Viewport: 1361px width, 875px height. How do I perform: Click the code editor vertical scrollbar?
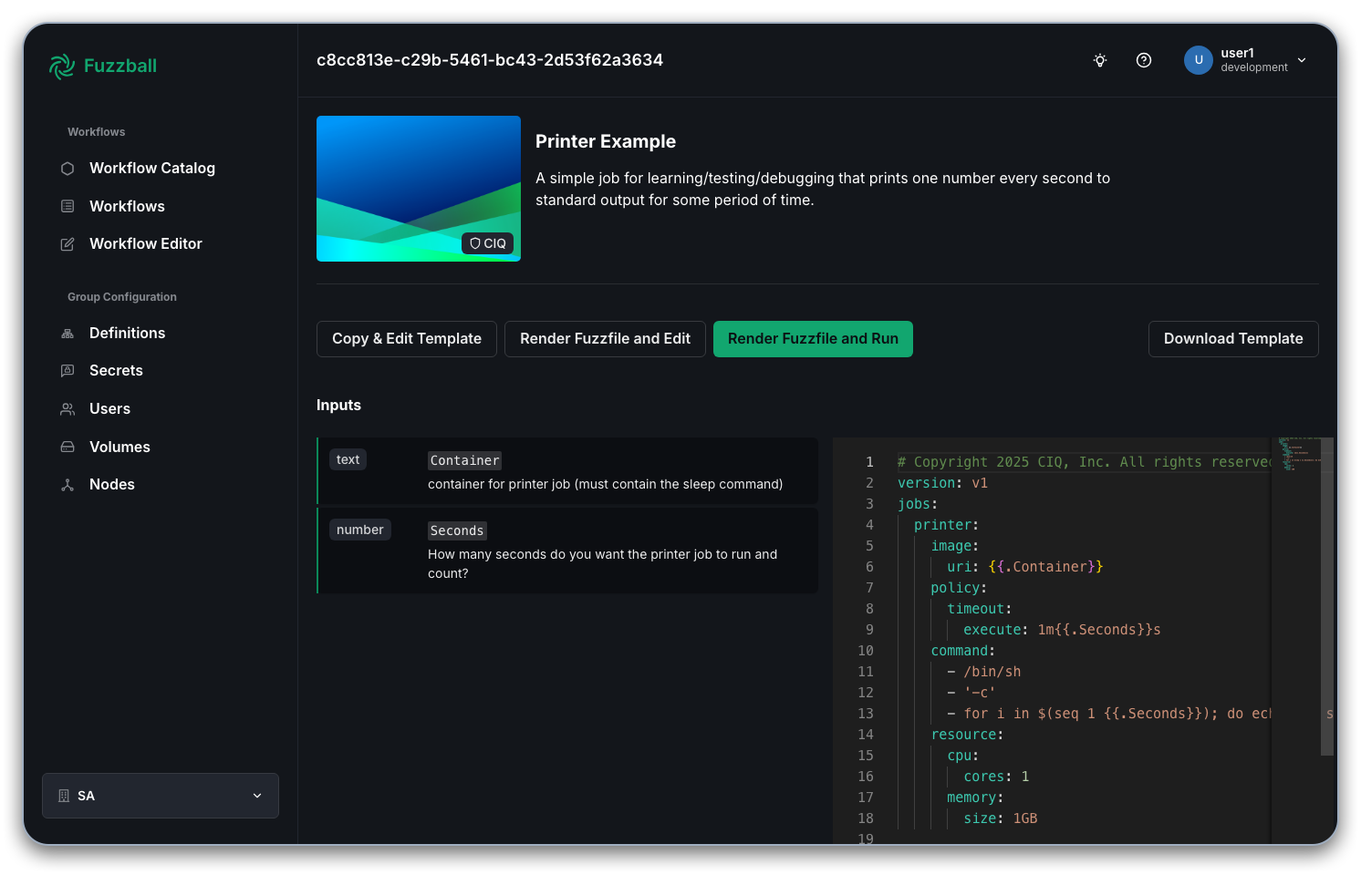[1327, 597]
